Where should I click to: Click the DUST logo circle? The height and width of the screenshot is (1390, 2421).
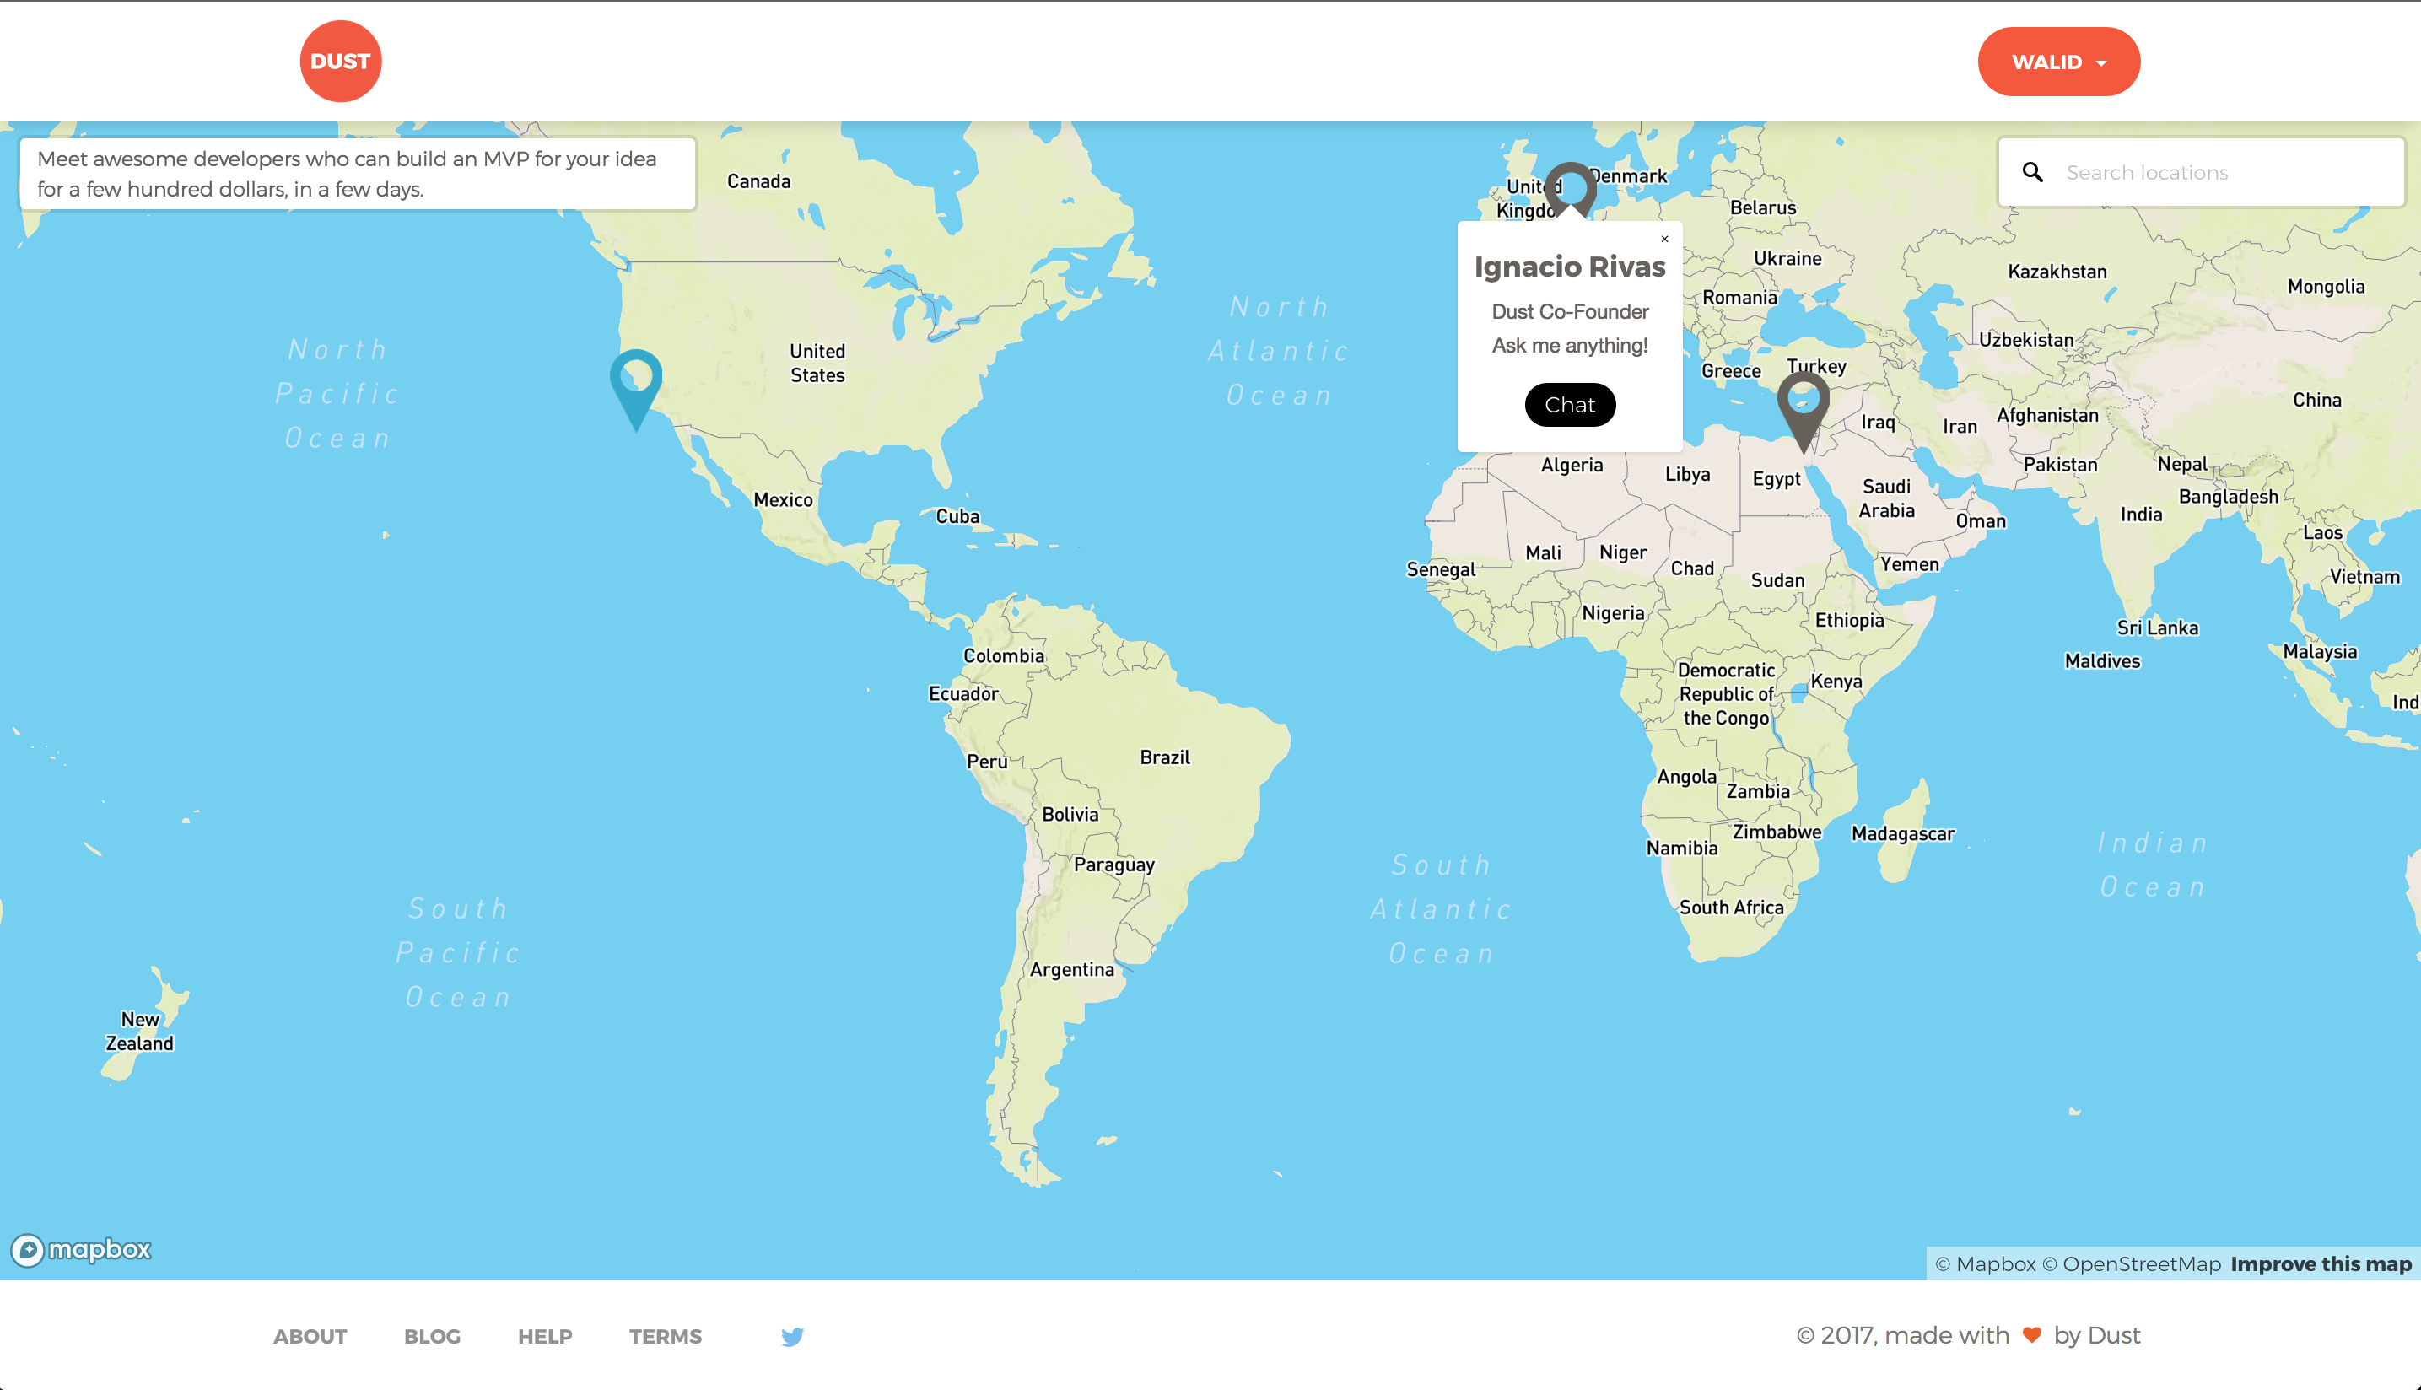pyautogui.click(x=341, y=61)
